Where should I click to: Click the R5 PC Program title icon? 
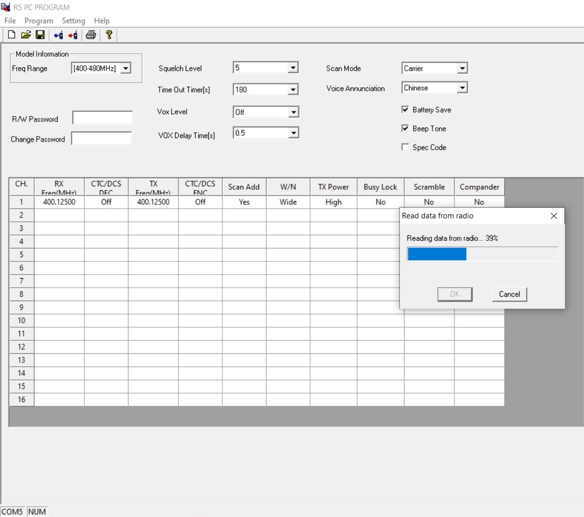(6, 7)
